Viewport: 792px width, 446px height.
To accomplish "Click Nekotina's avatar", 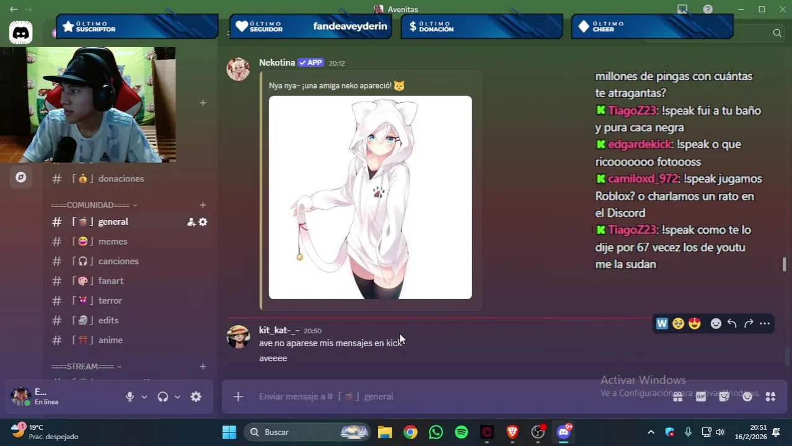I will point(239,69).
